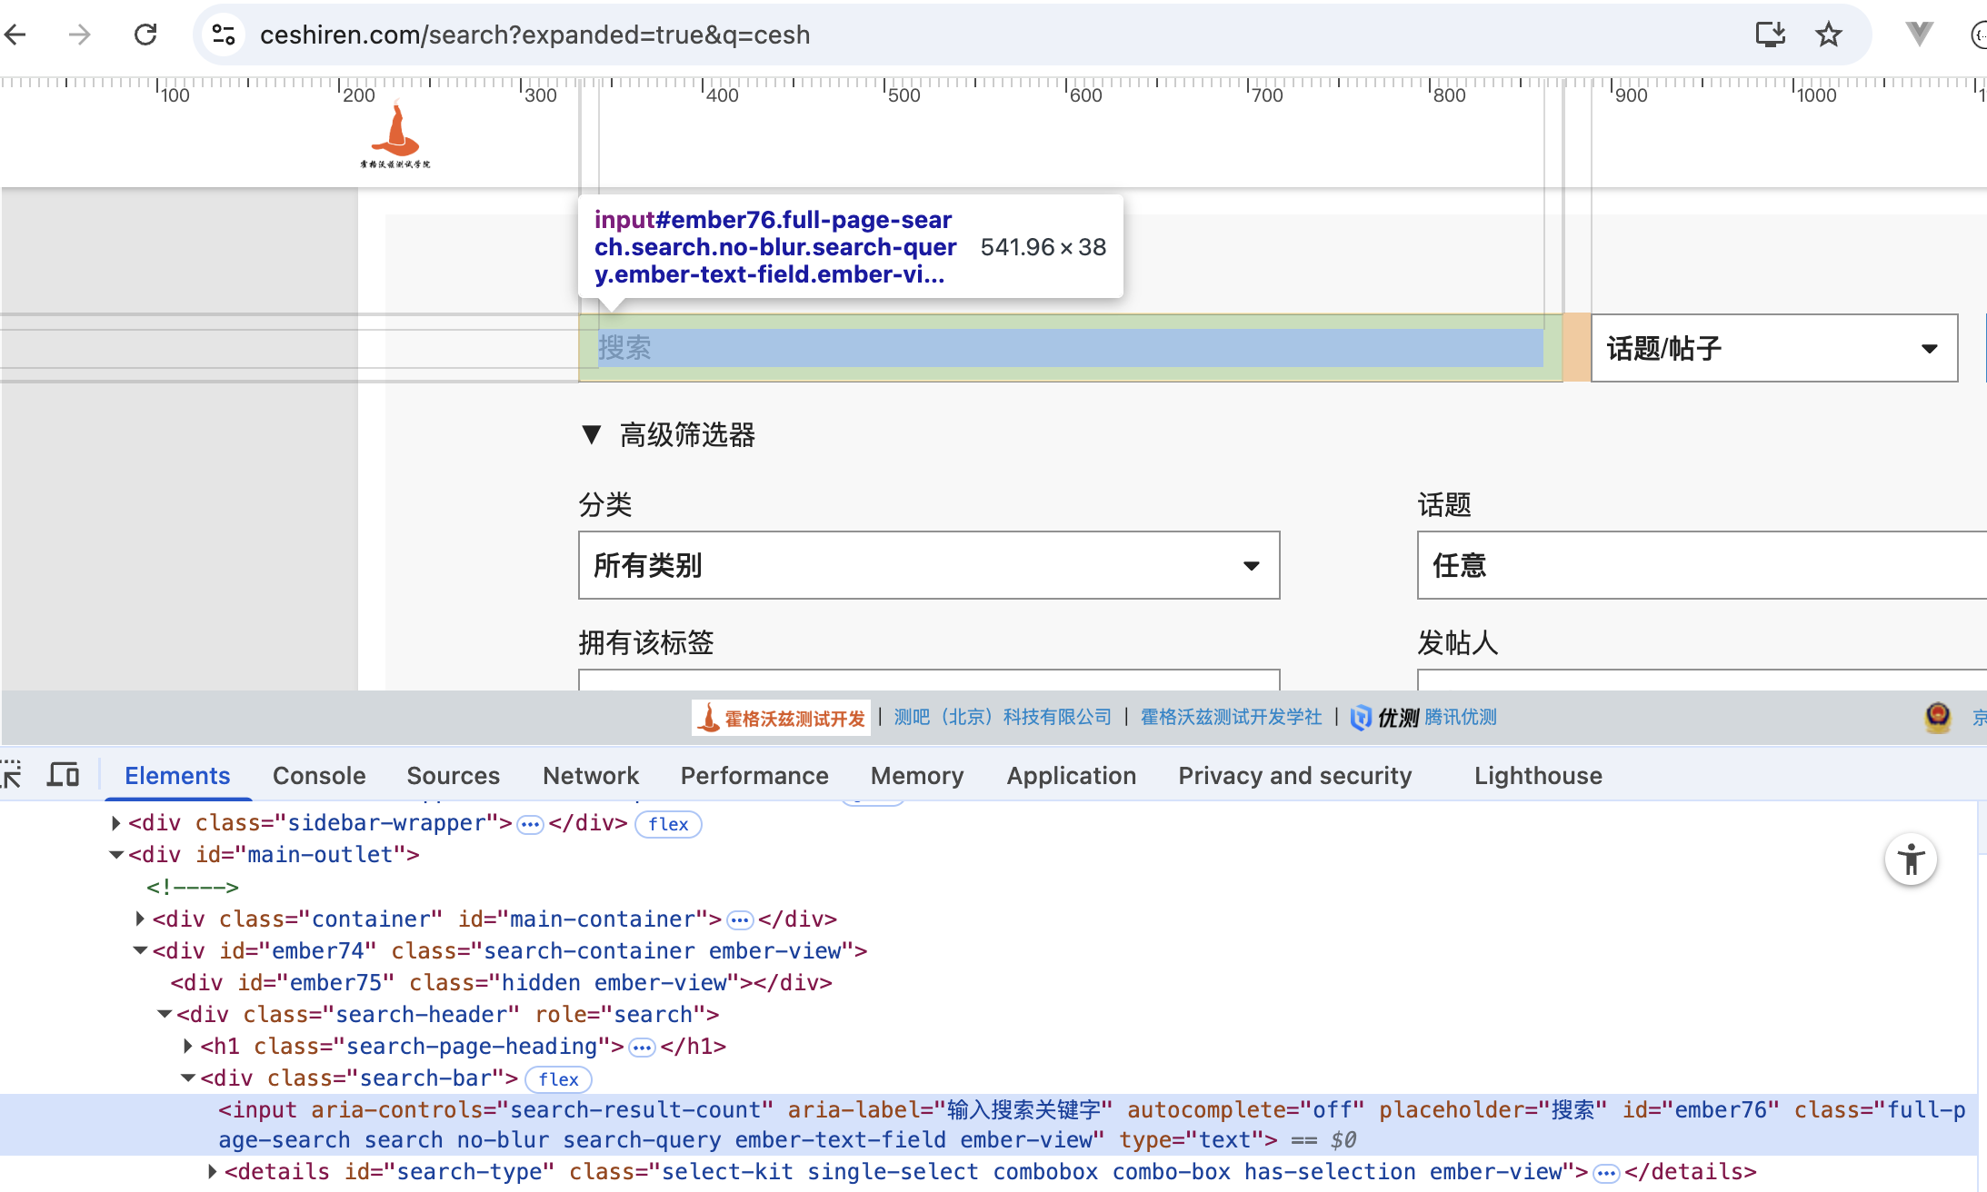Click the police badge emblem icon in footer
1987x1192 pixels.
(1938, 717)
